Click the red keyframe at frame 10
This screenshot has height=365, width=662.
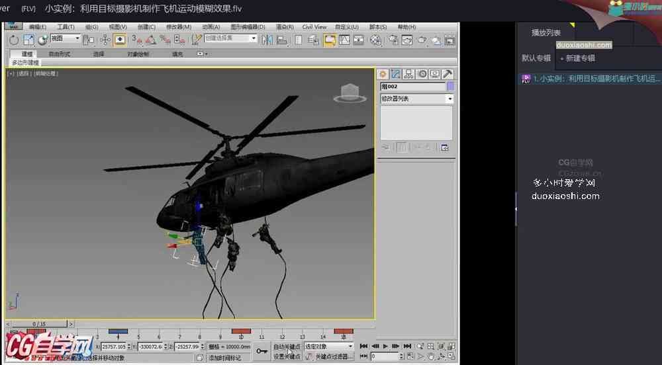241,331
